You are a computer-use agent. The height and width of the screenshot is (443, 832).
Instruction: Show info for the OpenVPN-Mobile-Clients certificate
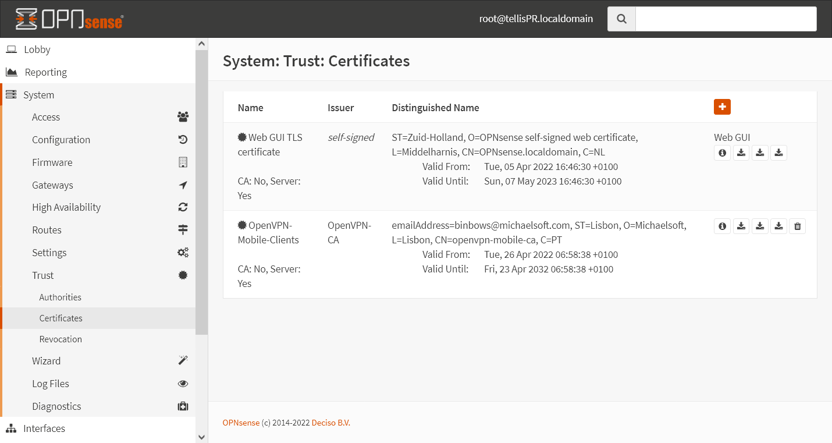tap(722, 226)
